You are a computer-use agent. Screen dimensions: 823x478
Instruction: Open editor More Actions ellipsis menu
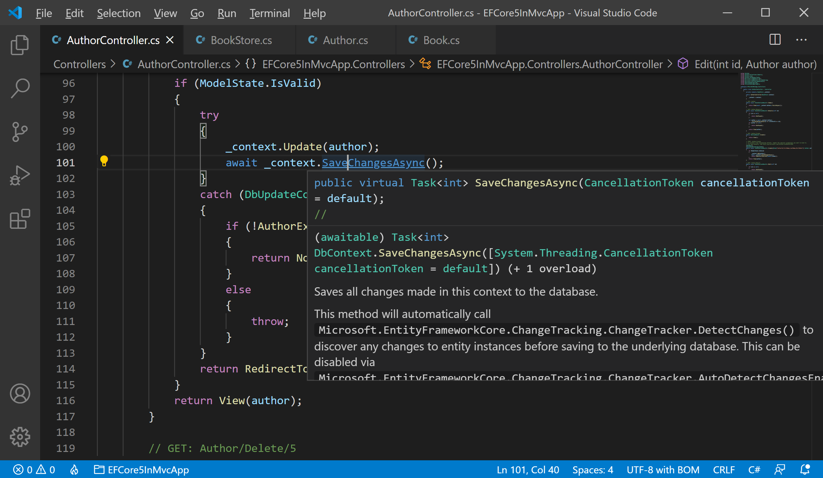click(801, 40)
